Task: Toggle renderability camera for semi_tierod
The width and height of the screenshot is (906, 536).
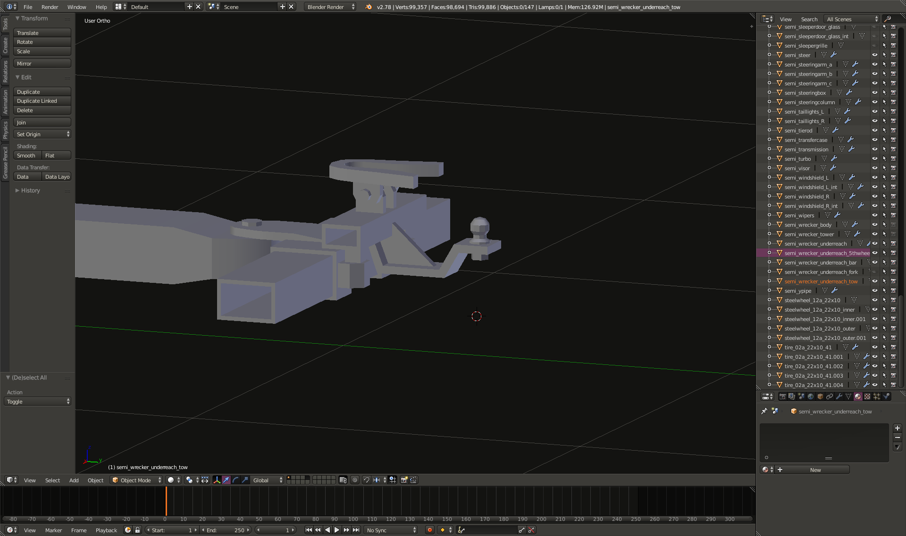Action: click(893, 131)
